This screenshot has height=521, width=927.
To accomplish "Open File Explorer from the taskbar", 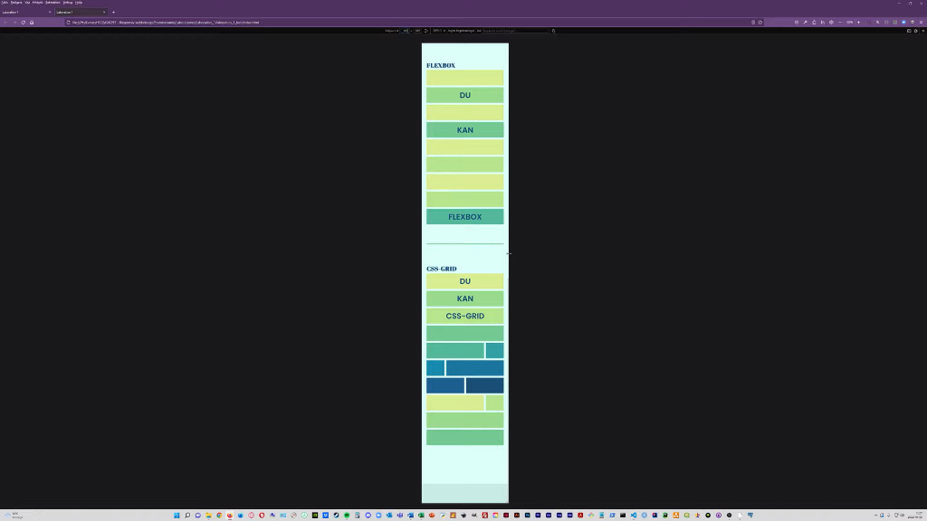I will click(209, 515).
